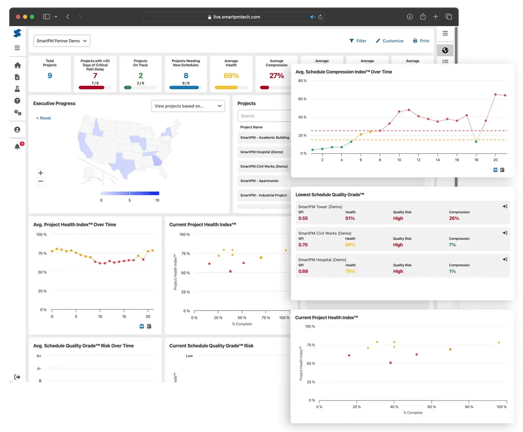Show tab overview icon

[x=449, y=17]
